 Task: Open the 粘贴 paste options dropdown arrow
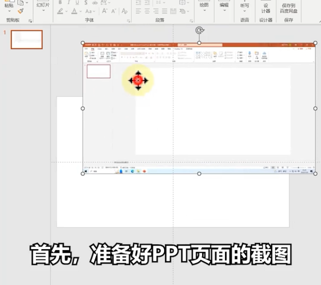click(x=9, y=11)
